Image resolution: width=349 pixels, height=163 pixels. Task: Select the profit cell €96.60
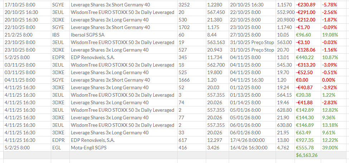[x=308, y=35]
